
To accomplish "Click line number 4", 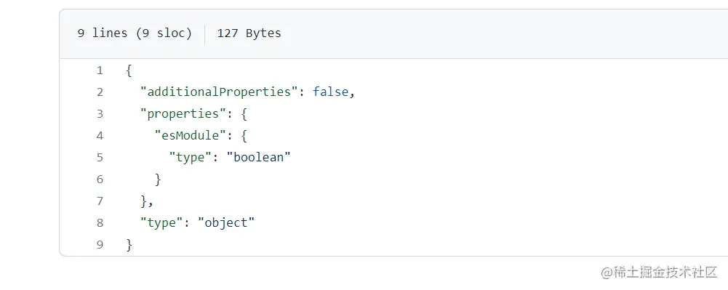I will (x=100, y=136).
